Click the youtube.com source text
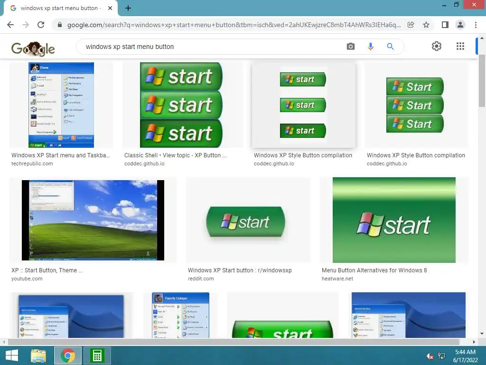 [27, 279]
